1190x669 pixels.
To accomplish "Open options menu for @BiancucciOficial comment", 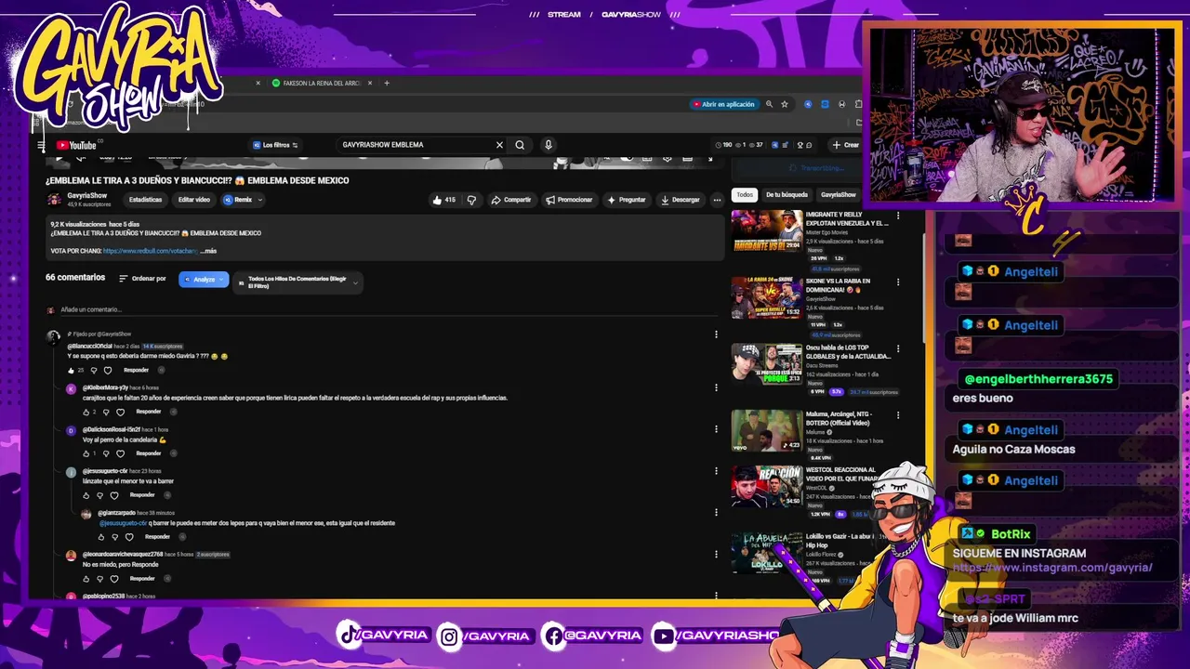I will [716, 334].
